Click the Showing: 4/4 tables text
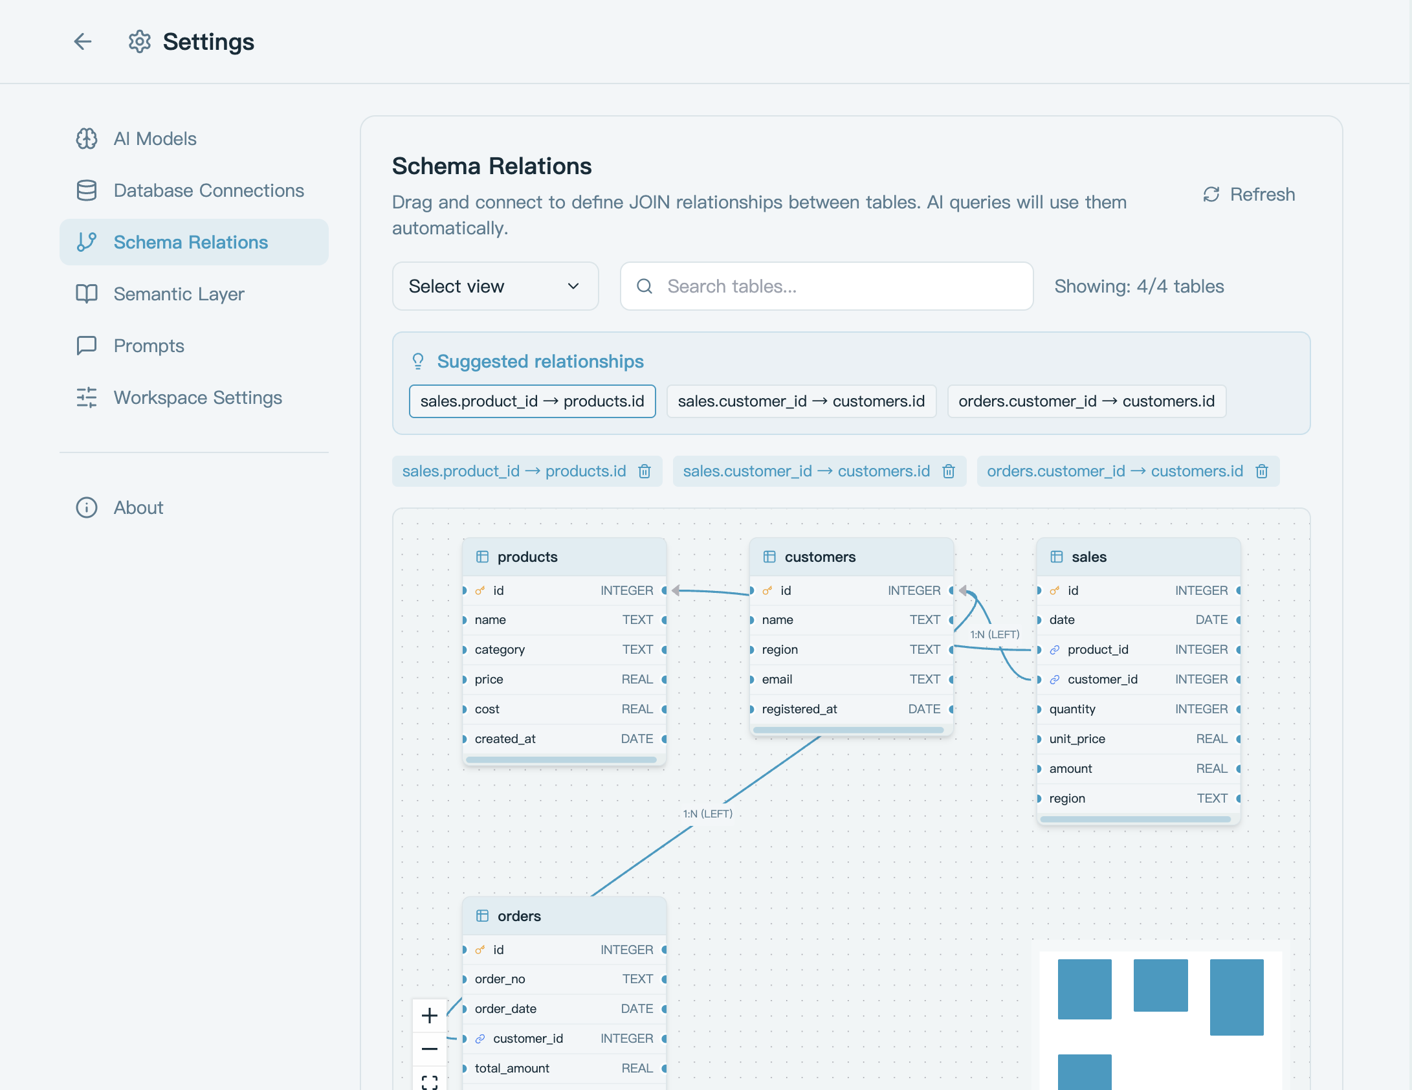This screenshot has height=1090, width=1412. pyautogui.click(x=1139, y=286)
